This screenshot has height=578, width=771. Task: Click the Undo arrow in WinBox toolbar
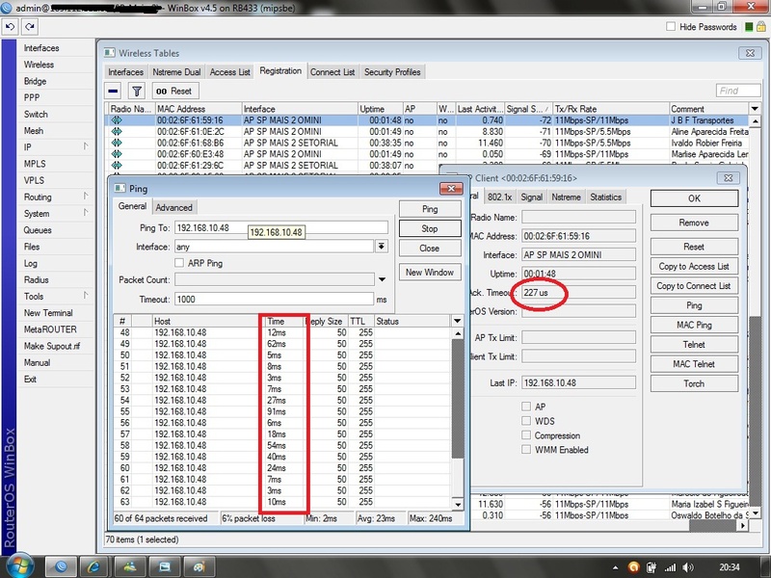pyautogui.click(x=10, y=27)
